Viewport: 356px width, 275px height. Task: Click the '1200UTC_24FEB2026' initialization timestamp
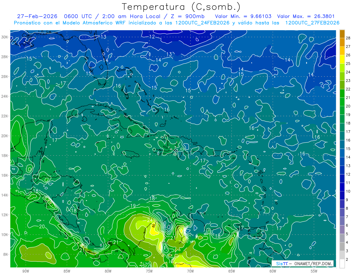pos(202,23)
